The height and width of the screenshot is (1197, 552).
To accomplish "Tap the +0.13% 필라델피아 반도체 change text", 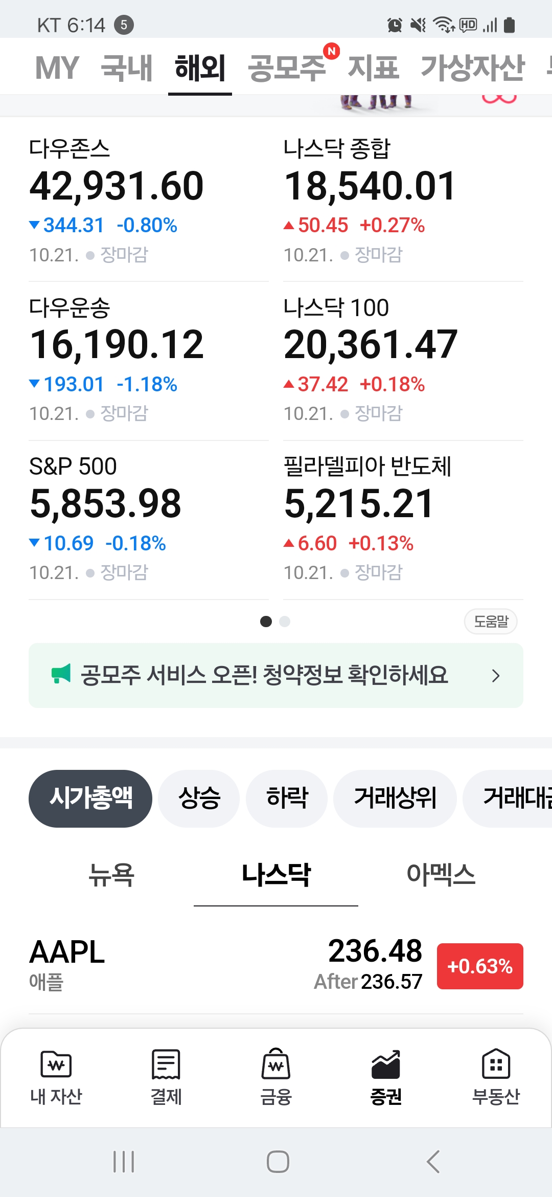I will click(x=381, y=543).
